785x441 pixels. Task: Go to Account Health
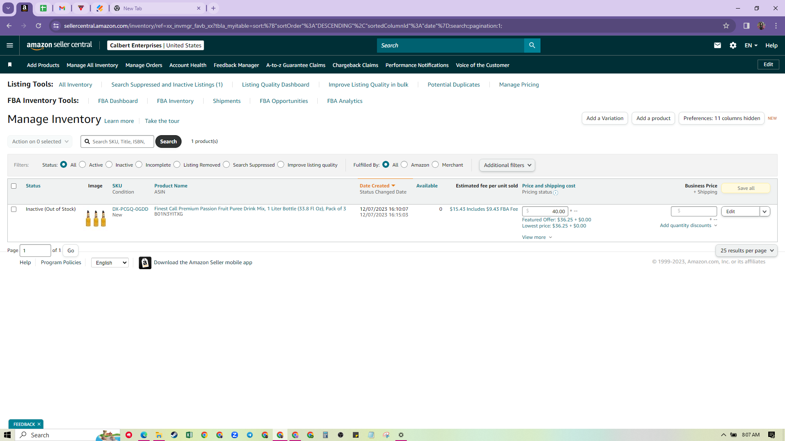point(188,65)
